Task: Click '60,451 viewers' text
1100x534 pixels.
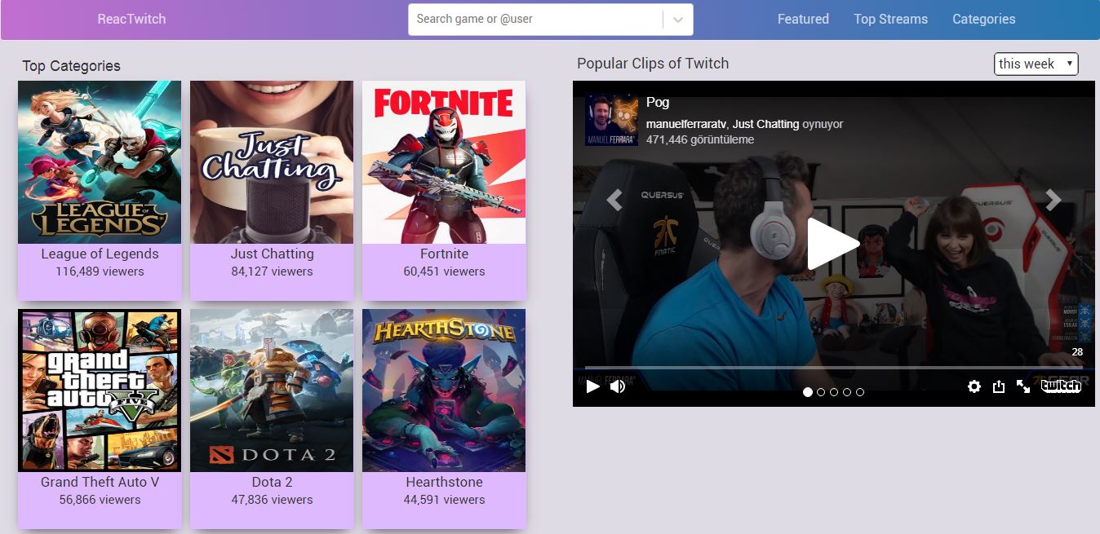Action: point(444,271)
